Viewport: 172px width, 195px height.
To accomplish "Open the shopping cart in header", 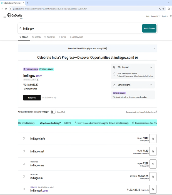I will 171,16.
